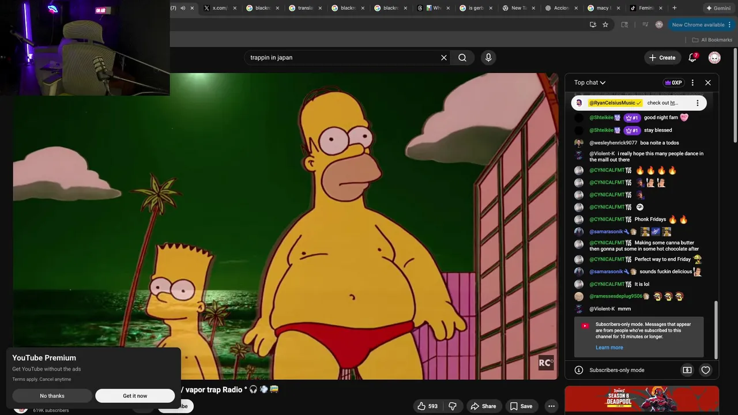This screenshot has height=415, width=738.
Task: Send a heart reaction in chat
Action: tap(706, 370)
